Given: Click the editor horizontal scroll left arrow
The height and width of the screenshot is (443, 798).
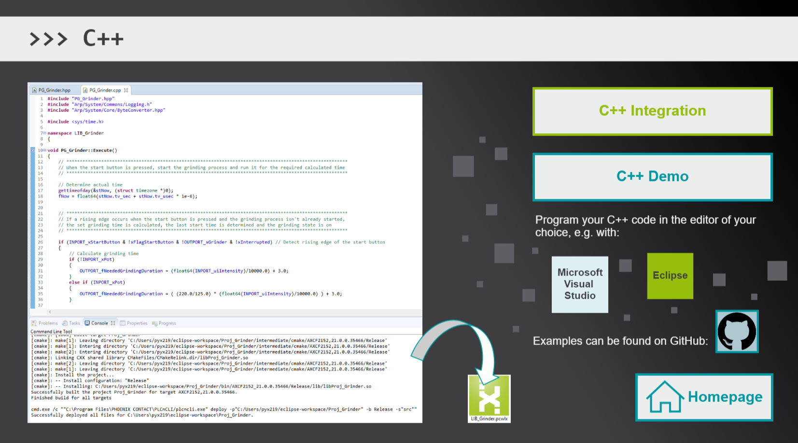Looking at the screenshot, I should [50, 312].
